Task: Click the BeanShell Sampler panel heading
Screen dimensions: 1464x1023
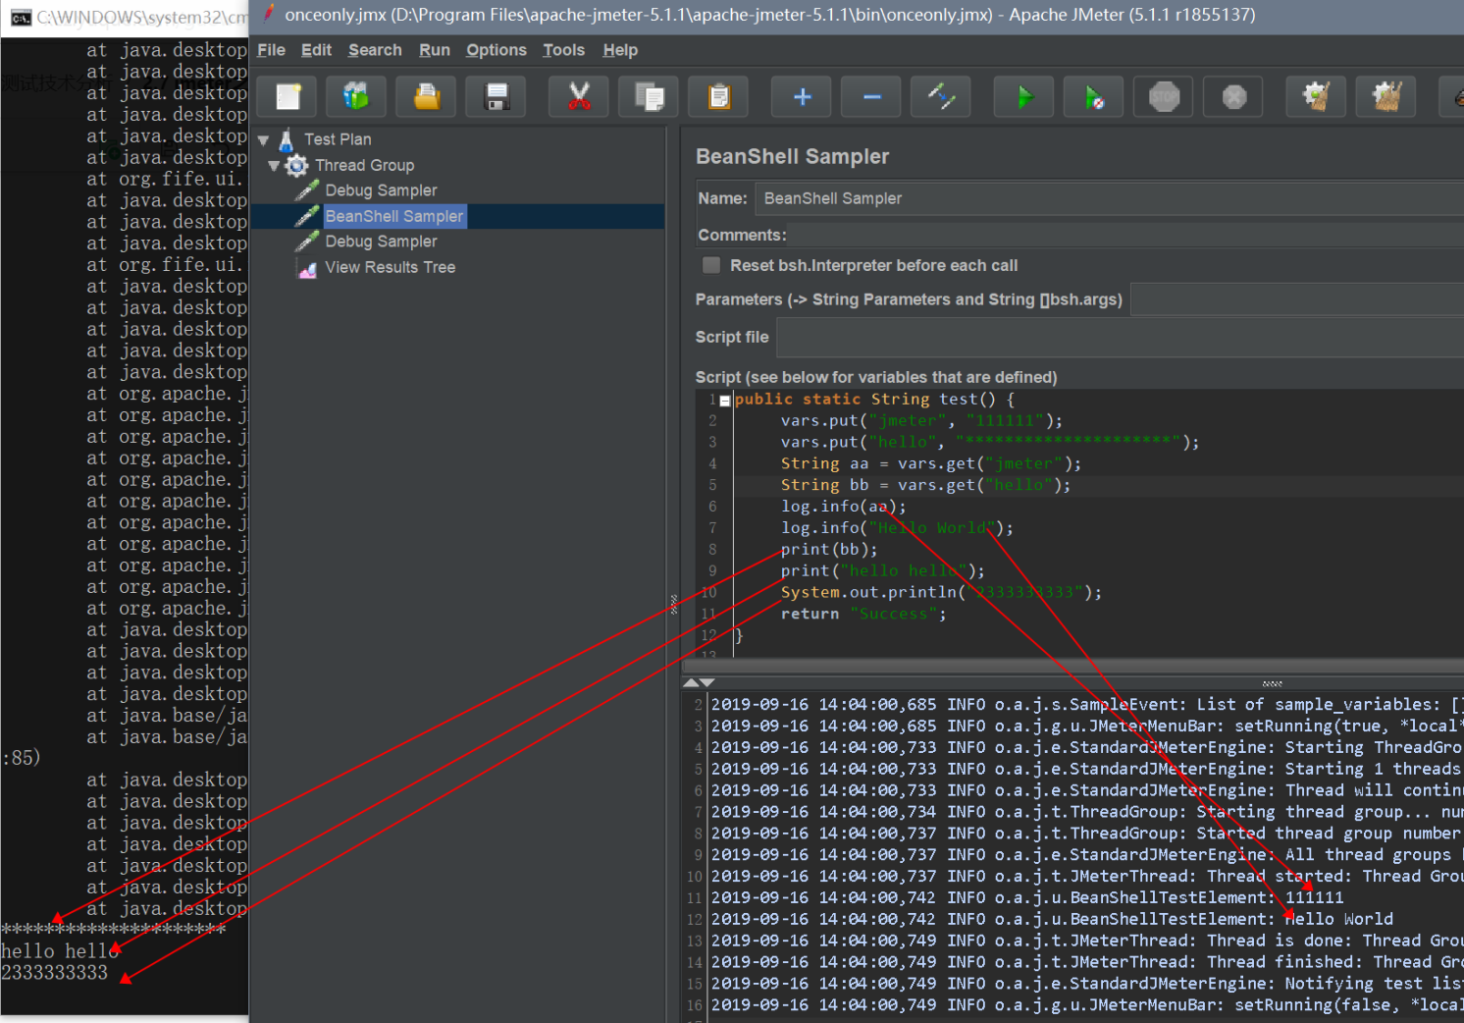Action: point(792,156)
